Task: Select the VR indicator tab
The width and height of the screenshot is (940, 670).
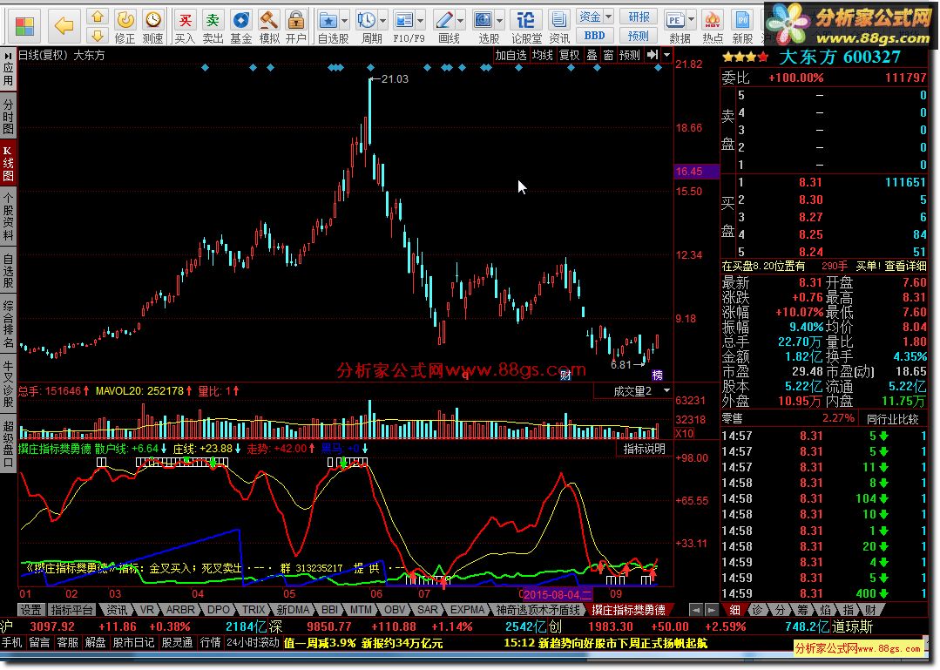Action: coord(147,610)
